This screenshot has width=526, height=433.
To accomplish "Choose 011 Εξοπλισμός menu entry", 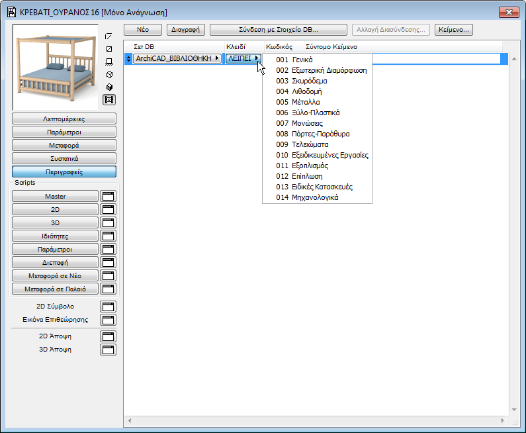I will pyautogui.click(x=318, y=166).
